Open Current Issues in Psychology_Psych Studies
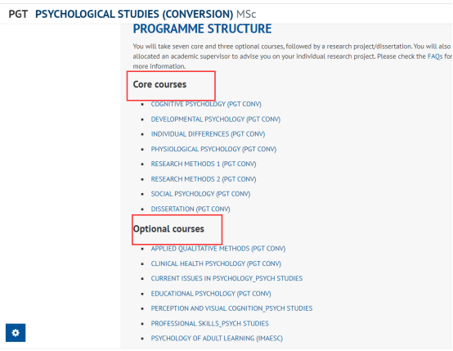This screenshot has height=351, width=453. coord(226,278)
